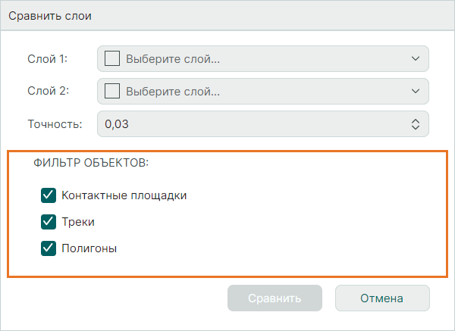
Task: Click the empty color square in Слой 2 field
Action: (112, 92)
